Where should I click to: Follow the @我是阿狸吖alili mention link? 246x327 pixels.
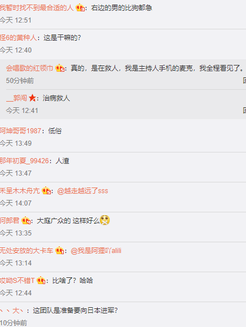[96, 251]
